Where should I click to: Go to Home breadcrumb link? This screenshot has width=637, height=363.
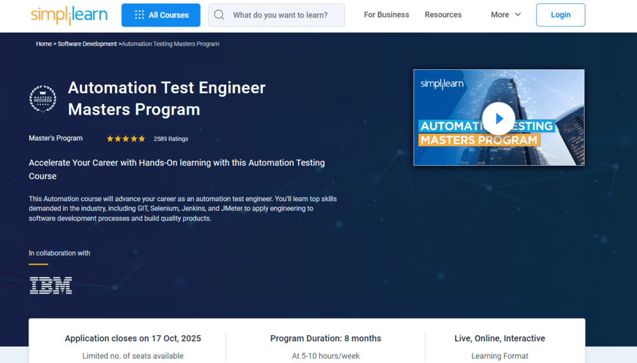tap(43, 44)
